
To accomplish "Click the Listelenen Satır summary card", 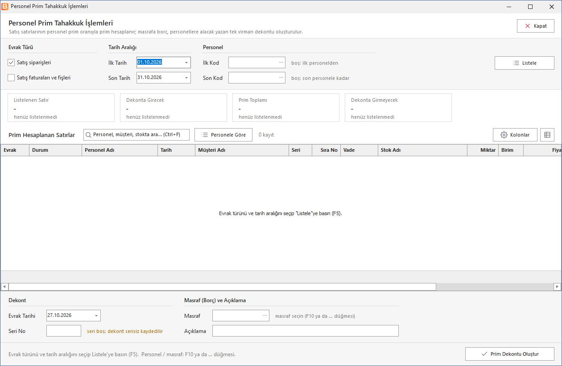I will (61, 108).
